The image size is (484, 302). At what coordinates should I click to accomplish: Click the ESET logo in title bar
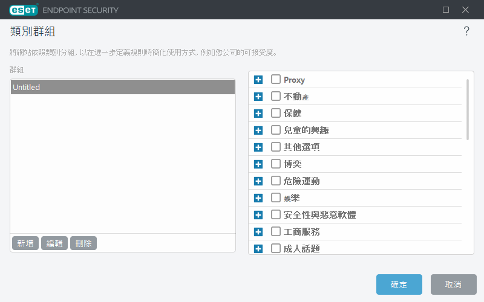pos(24,10)
